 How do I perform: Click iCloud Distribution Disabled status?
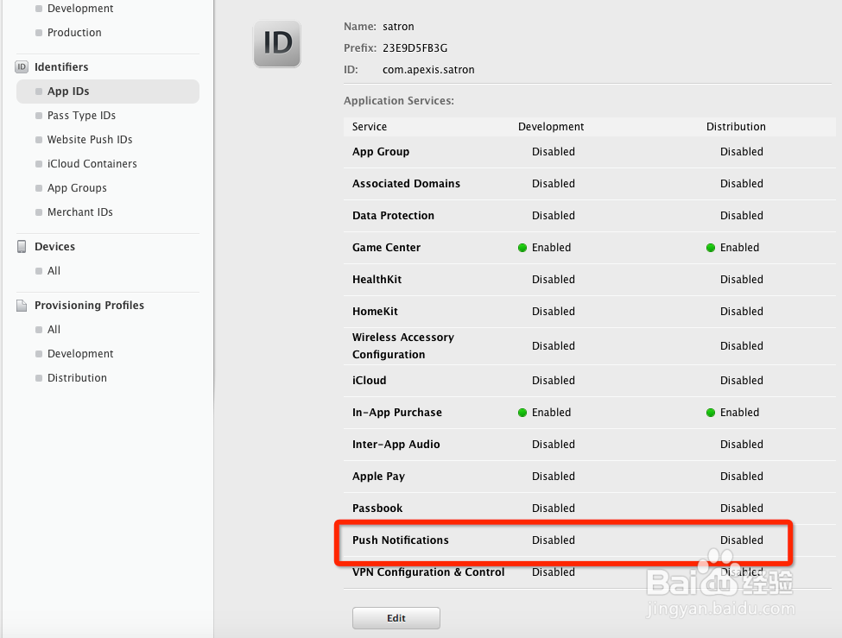741,380
